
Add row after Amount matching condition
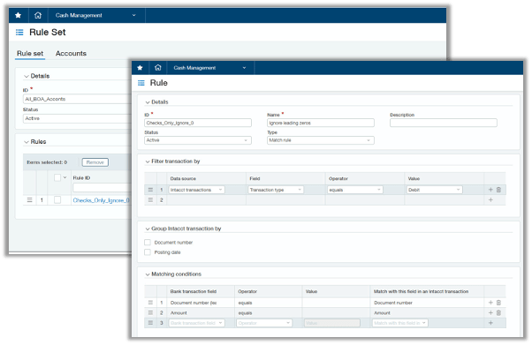[x=490, y=313]
